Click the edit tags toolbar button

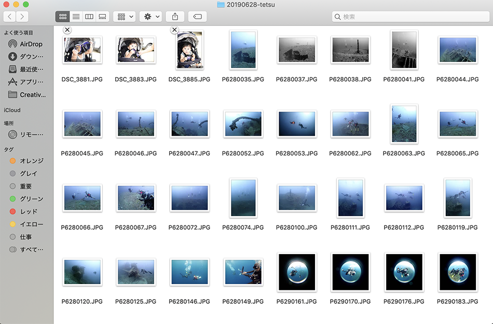pyautogui.click(x=197, y=17)
